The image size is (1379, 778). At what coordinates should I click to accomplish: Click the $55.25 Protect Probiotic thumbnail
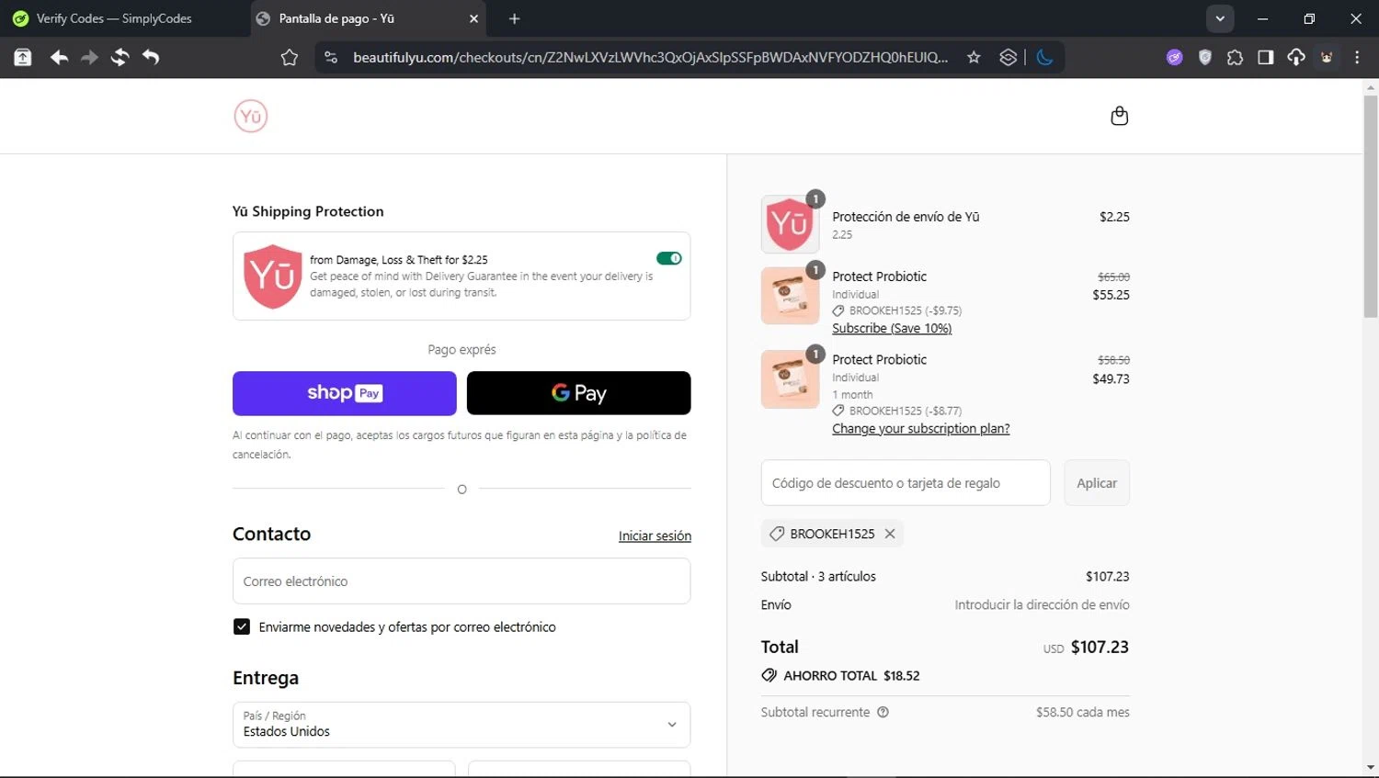(790, 296)
